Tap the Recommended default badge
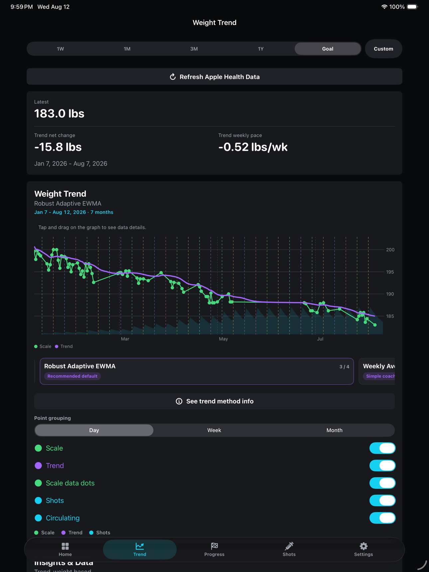The width and height of the screenshot is (429, 572). click(x=72, y=376)
